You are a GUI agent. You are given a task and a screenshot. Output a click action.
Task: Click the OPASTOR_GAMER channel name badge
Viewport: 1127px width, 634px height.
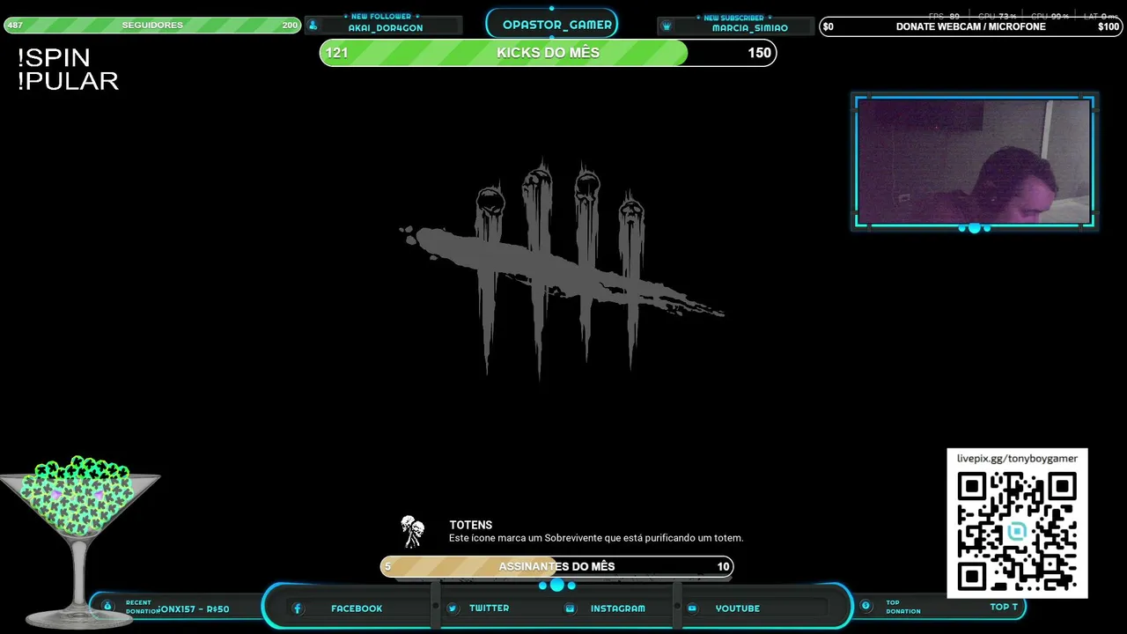click(x=552, y=24)
